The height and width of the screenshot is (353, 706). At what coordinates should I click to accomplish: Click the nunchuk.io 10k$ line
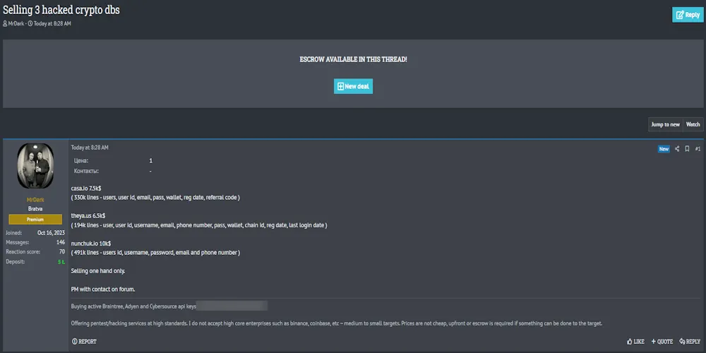tap(91, 243)
